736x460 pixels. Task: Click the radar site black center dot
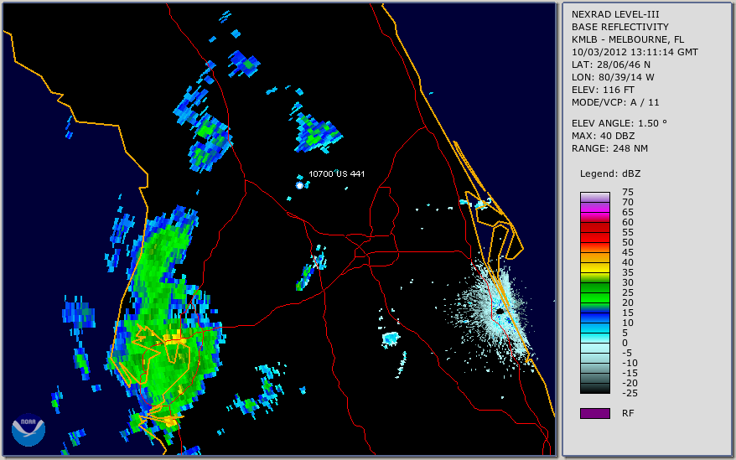tap(500, 311)
